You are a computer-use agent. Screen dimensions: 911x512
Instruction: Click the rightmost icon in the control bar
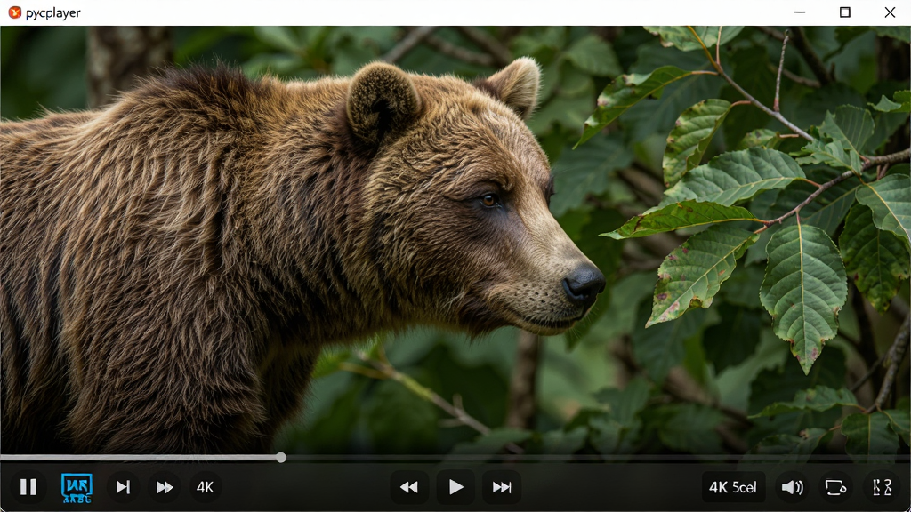[882, 487]
